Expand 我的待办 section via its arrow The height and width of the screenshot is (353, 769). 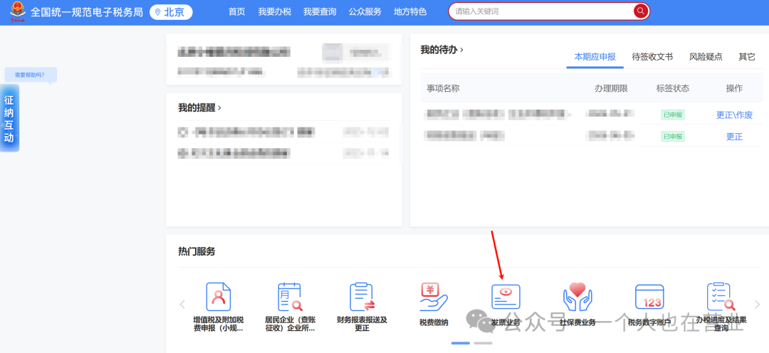point(461,50)
